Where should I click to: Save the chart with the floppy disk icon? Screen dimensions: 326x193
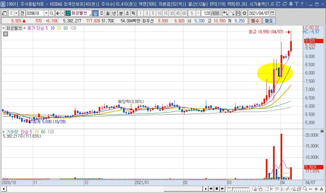(238, 13)
